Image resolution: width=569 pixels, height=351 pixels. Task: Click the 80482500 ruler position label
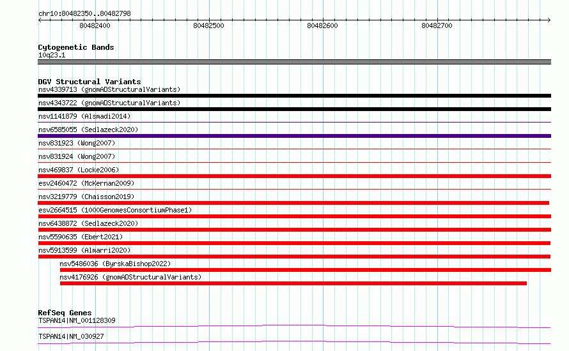pyautogui.click(x=208, y=26)
